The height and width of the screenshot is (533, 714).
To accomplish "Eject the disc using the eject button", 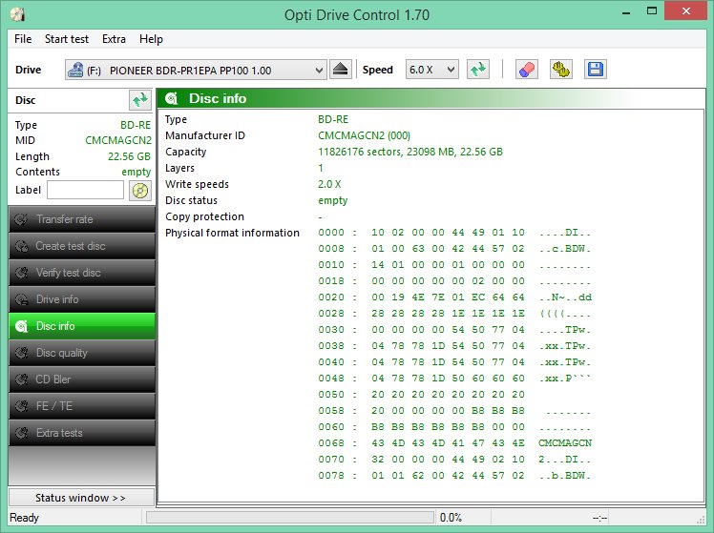I will tap(340, 70).
